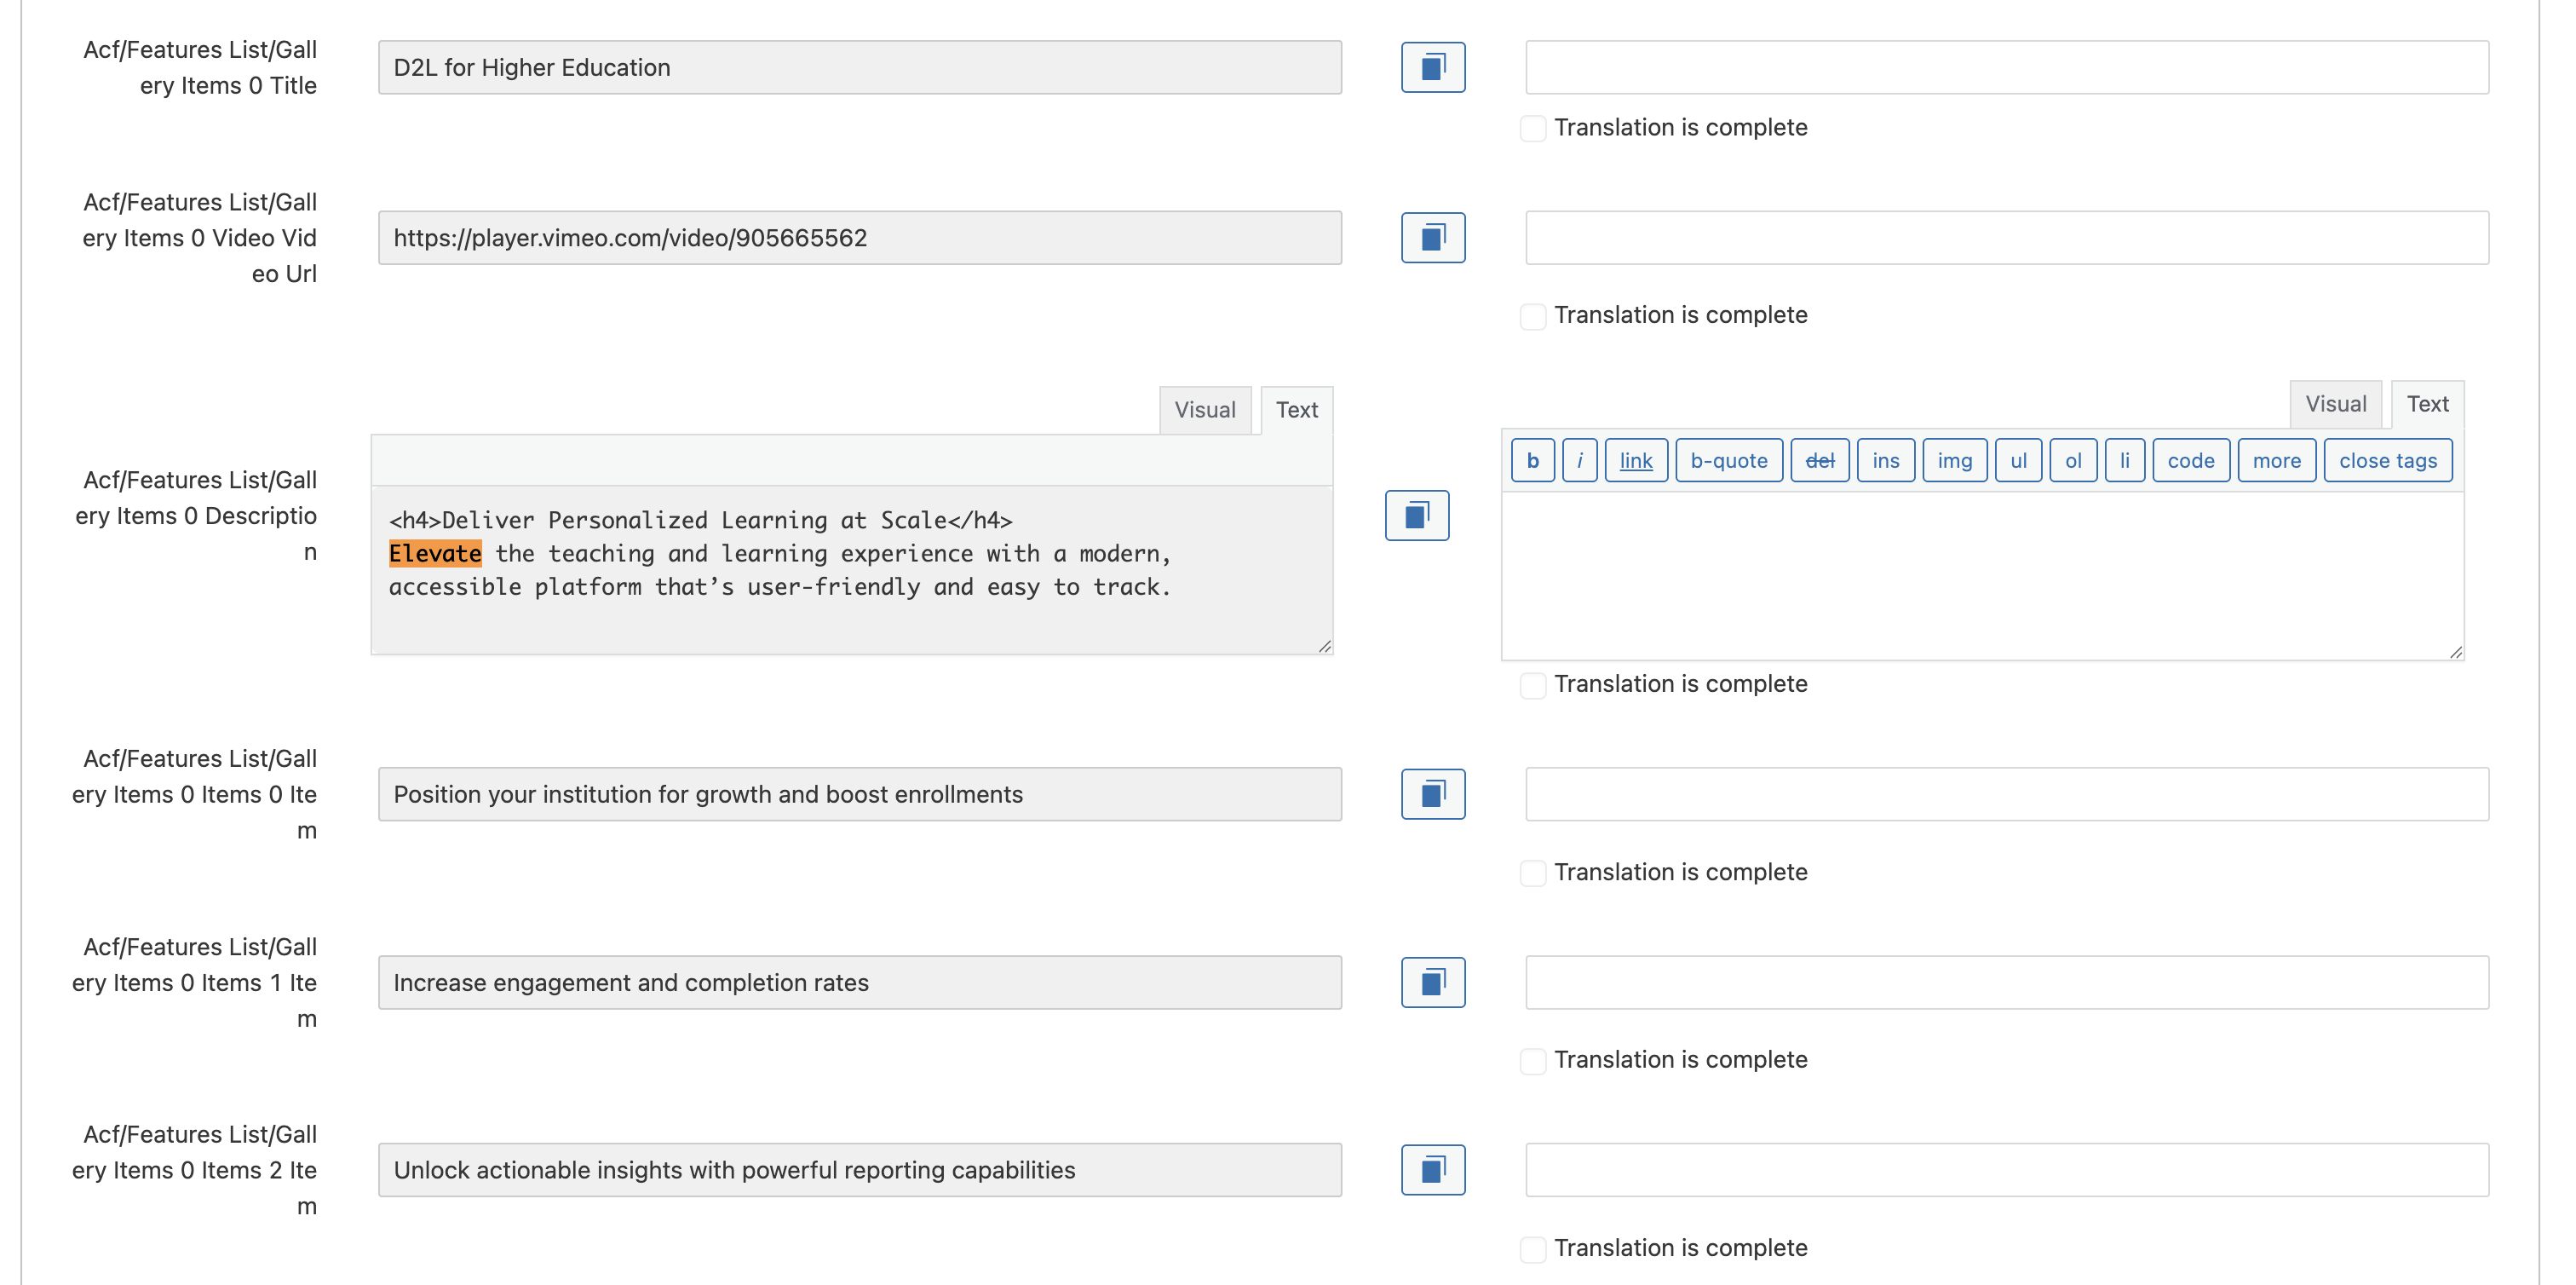This screenshot has height=1285, width=2576.
Task: Insert bold tag with the b button
Action: tap(1532, 461)
